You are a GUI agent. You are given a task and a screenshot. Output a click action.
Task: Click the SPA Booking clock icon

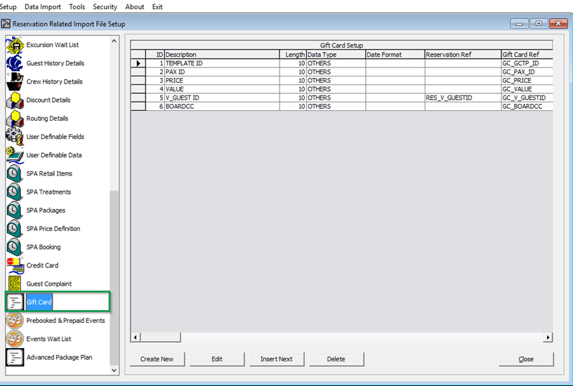[15, 247]
